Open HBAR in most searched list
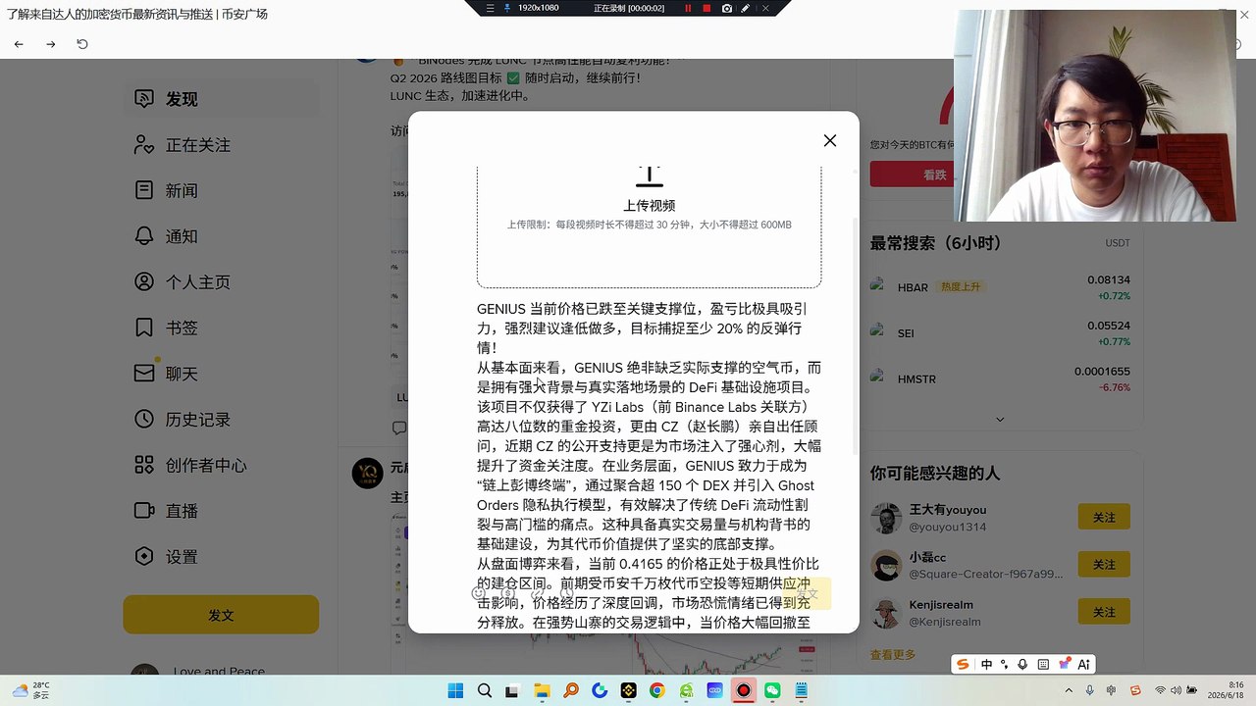This screenshot has width=1256, height=706. (1000, 287)
